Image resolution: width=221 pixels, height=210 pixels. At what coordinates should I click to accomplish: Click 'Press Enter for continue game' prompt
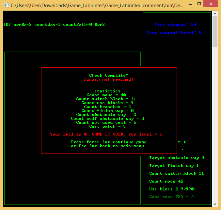(x=109, y=142)
